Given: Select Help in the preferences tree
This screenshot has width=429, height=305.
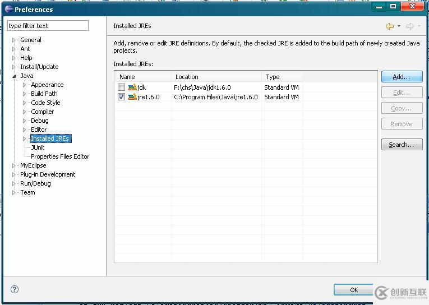Looking at the screenshot, I should tap(26, 58).
